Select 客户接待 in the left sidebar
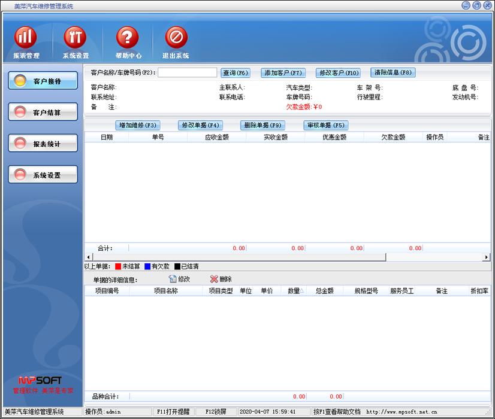495x419 pixels. point(43,81)
